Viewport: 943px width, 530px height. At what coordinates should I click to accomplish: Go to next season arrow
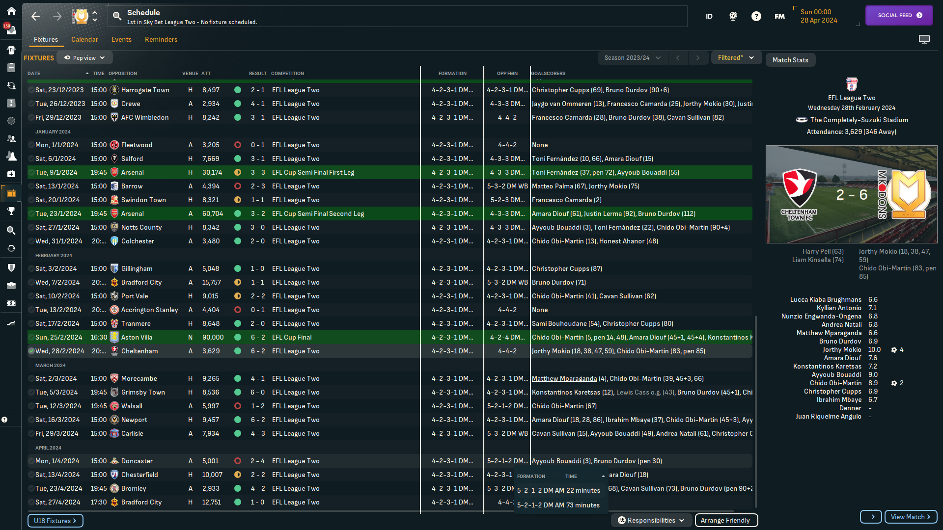pyautogui.click(x=698, y=58)
